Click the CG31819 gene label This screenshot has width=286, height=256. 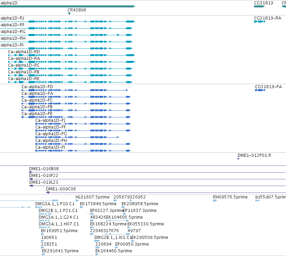point(263,3)
